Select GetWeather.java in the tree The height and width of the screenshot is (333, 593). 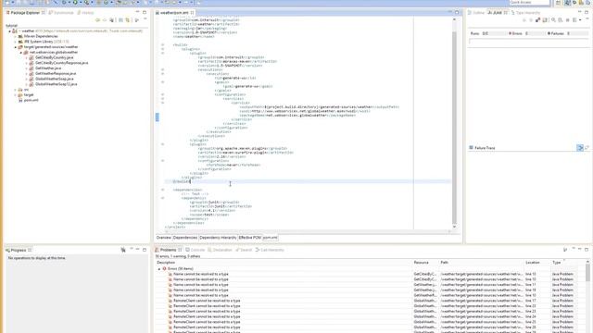(48, 68)
